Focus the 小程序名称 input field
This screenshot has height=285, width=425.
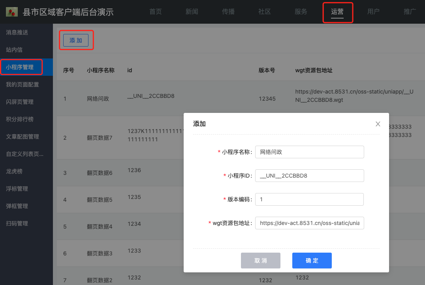[x=309, y=152]
